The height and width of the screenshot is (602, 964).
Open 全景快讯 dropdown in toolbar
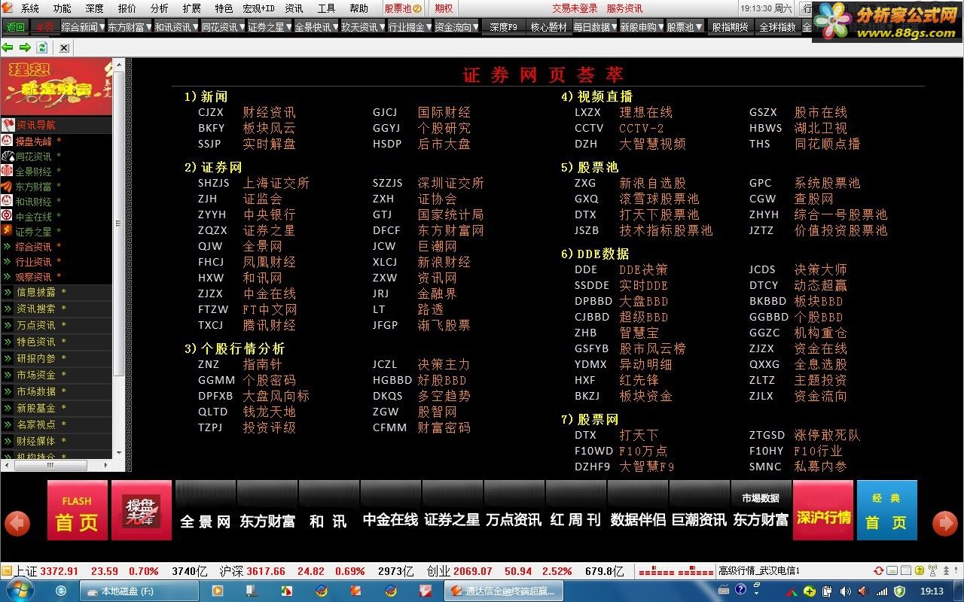pos(316,27)
